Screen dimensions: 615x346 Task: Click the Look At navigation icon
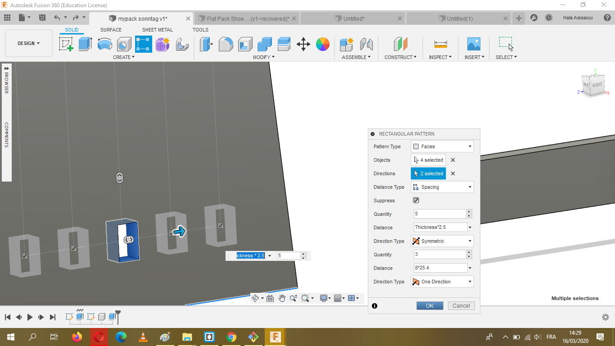(x=270, y=298)
